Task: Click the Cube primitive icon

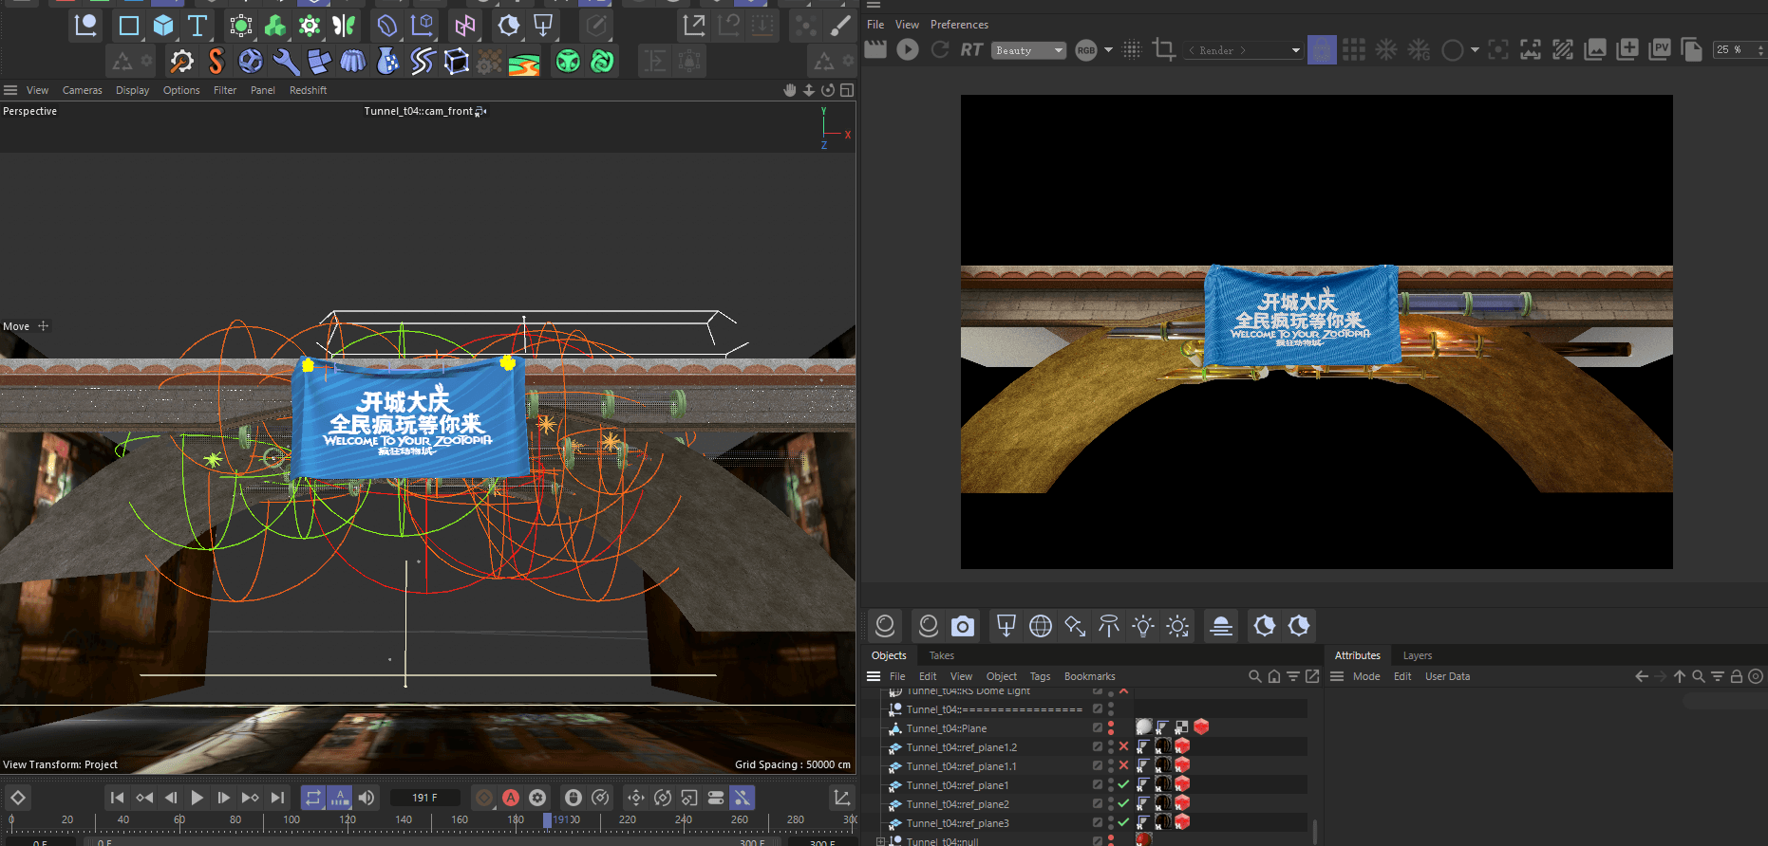Action: pos(163,26)
